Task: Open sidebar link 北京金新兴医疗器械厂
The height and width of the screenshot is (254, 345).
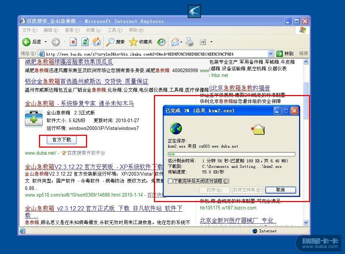Action: [x=238, y=220]
